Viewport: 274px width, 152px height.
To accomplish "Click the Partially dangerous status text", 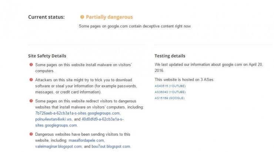I will pos(109,17).
